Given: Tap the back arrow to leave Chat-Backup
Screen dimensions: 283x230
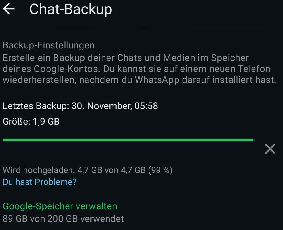Looking at the screenshot, I should point(9,9).
